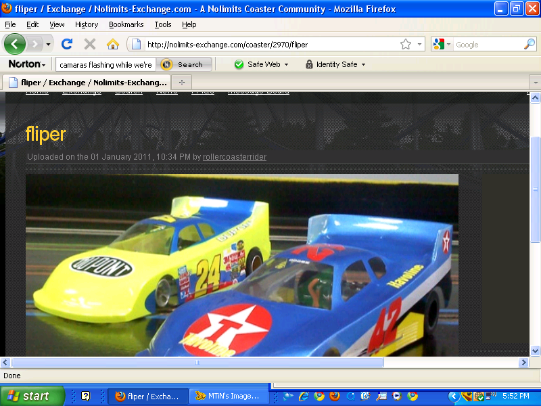Click the Norton Search button
This screenshot has width=541, height=406.
(184, 64)
